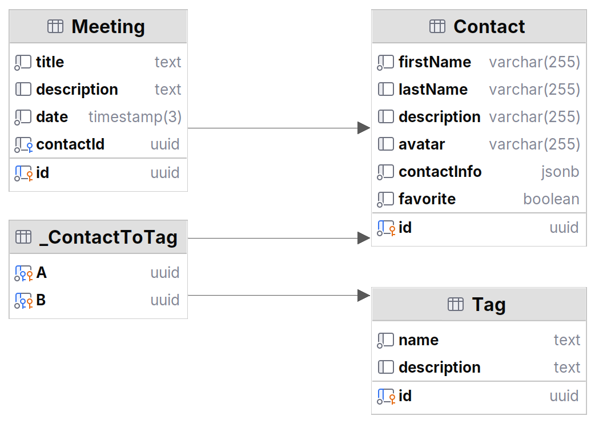Select the Meeting table header

(x=98, y=26)
